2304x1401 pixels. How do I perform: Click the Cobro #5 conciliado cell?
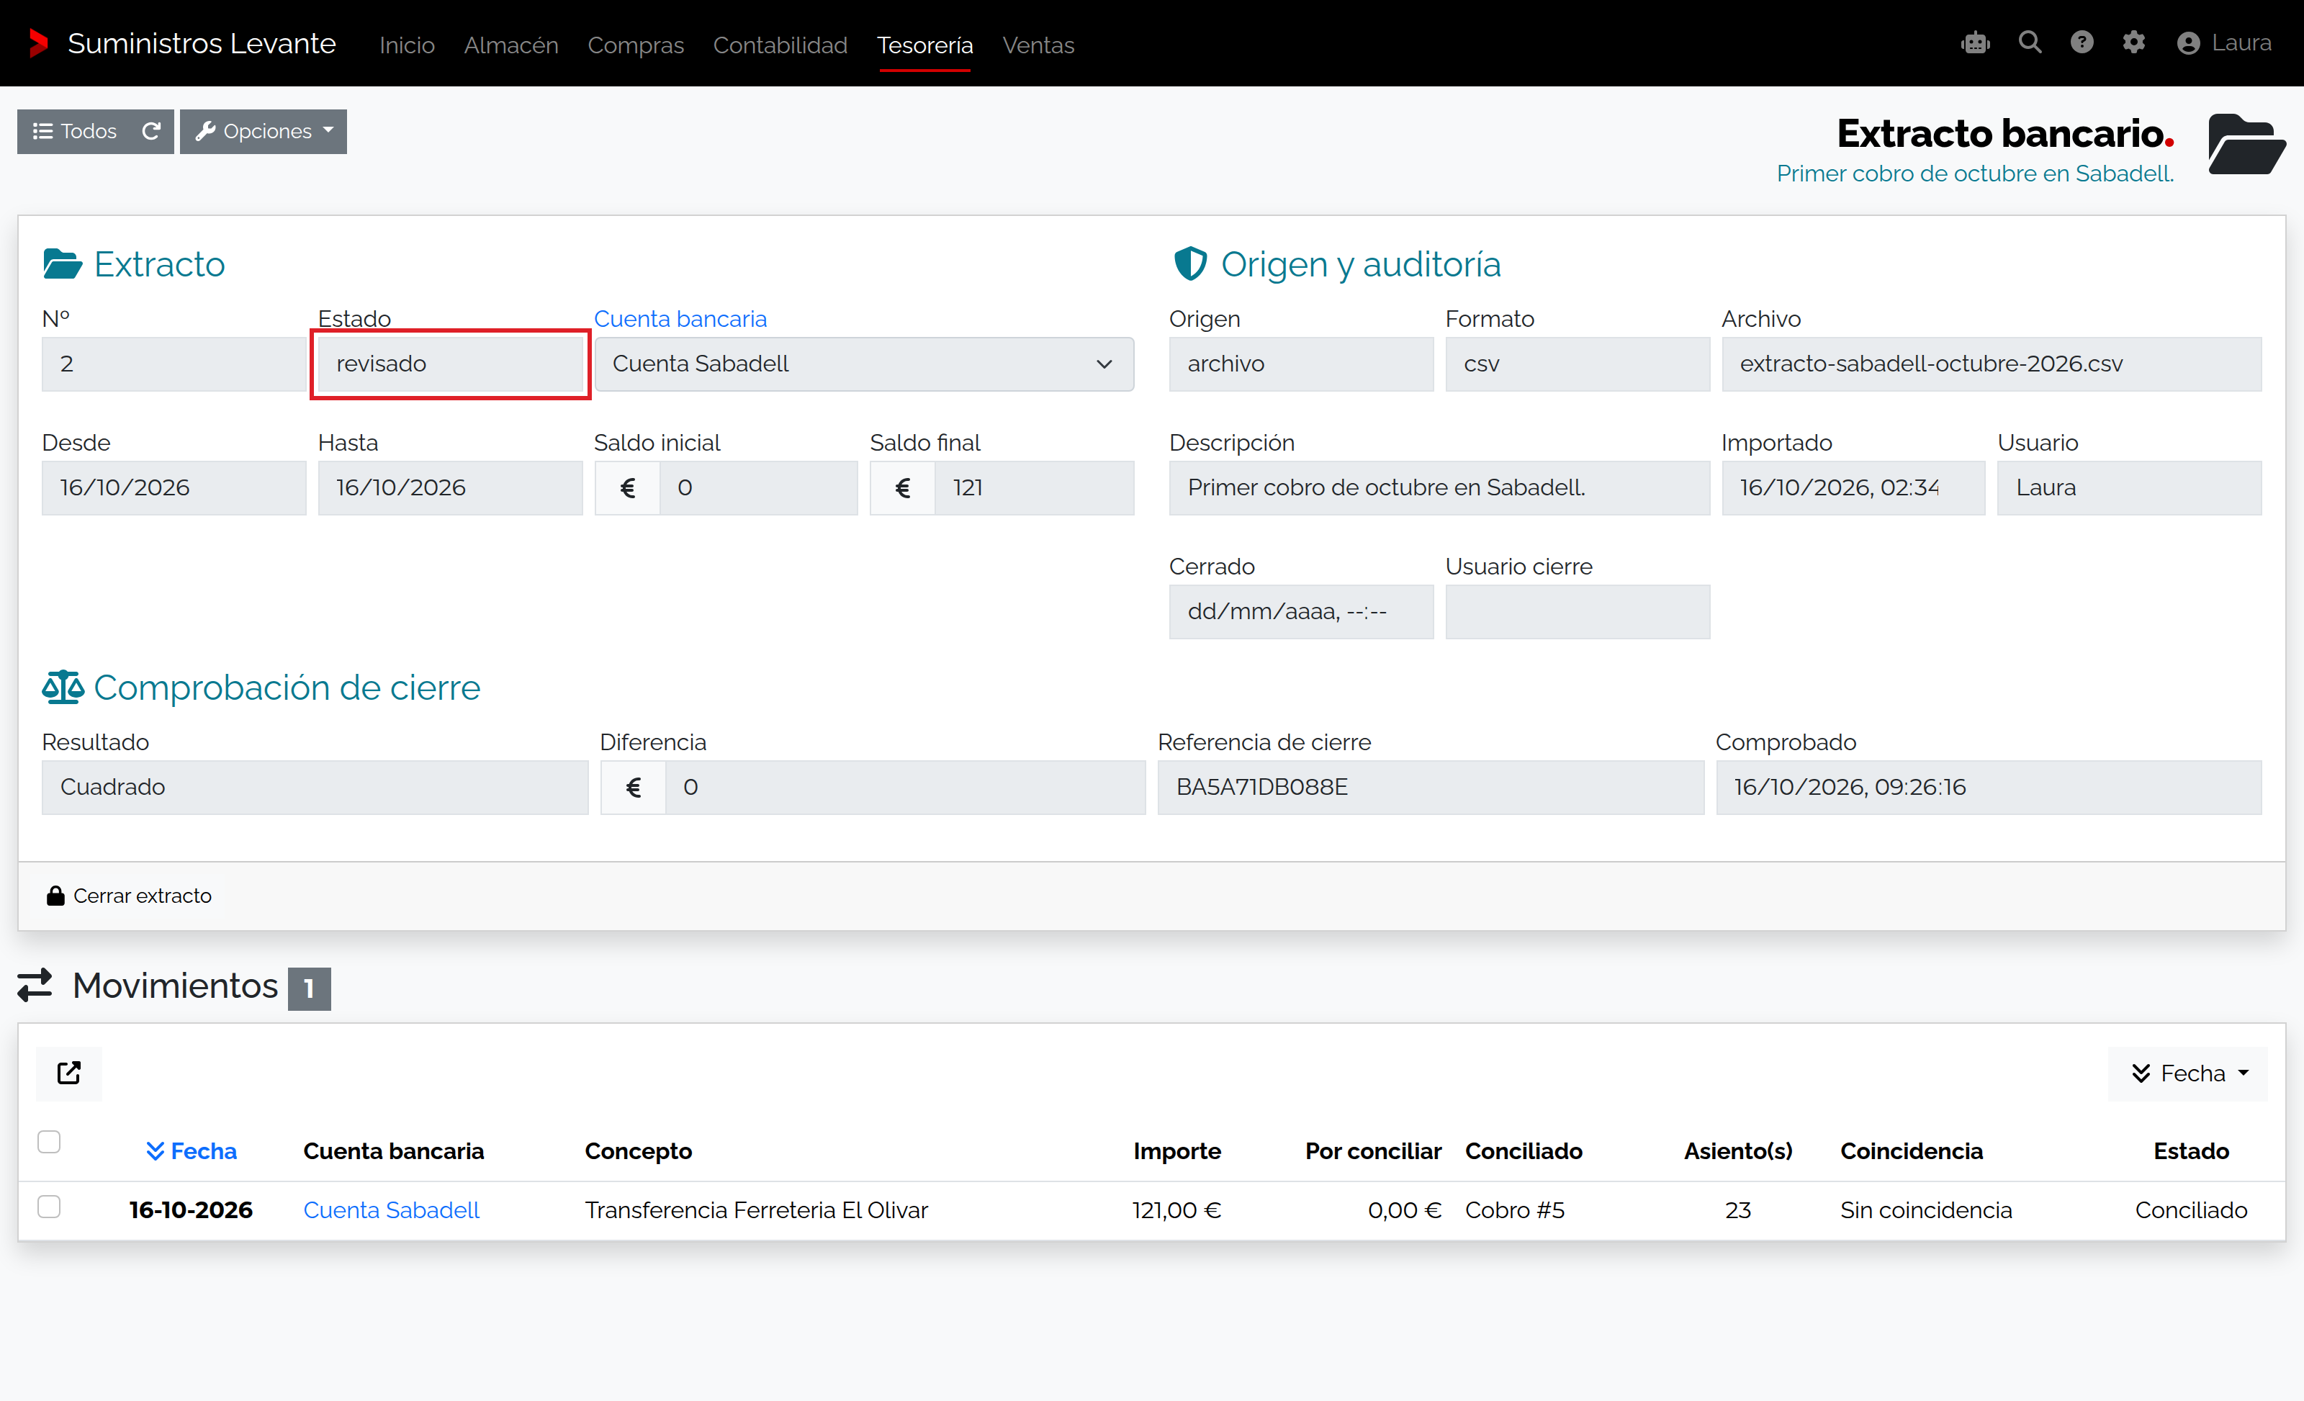coord(1515,1210)
